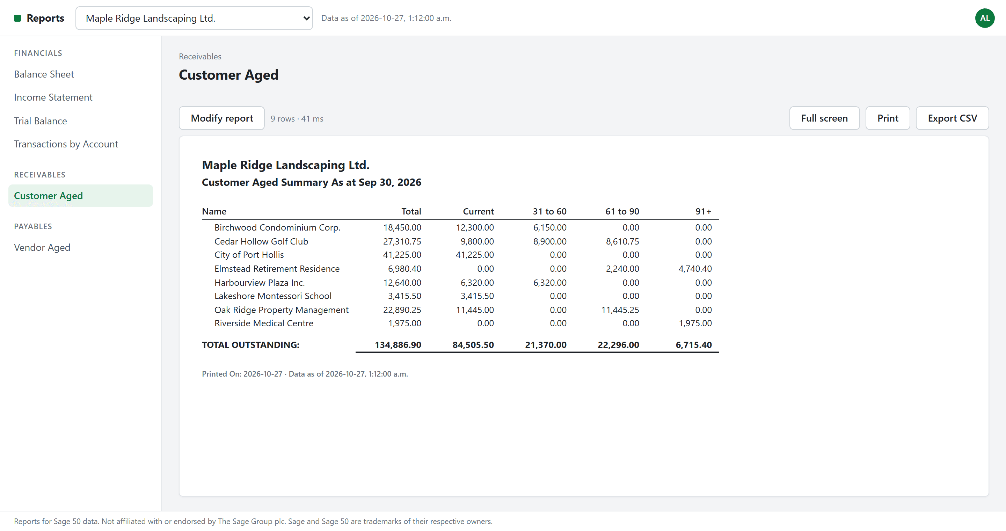The height and width of the screenshot is (531, 1006).
Task: Click the green Reports logo square
Action: (x=17, y=18)
